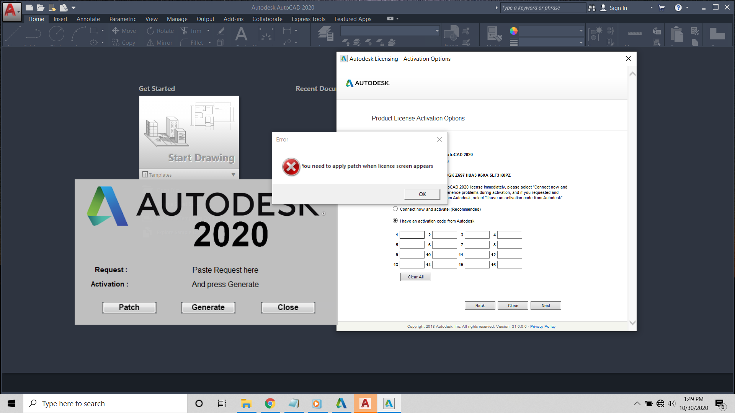Switch to the Annotate ribbon tab

click(x=88, y=19)
